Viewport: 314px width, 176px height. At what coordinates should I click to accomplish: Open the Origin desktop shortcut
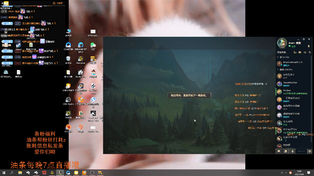click(x=80, y=128)
